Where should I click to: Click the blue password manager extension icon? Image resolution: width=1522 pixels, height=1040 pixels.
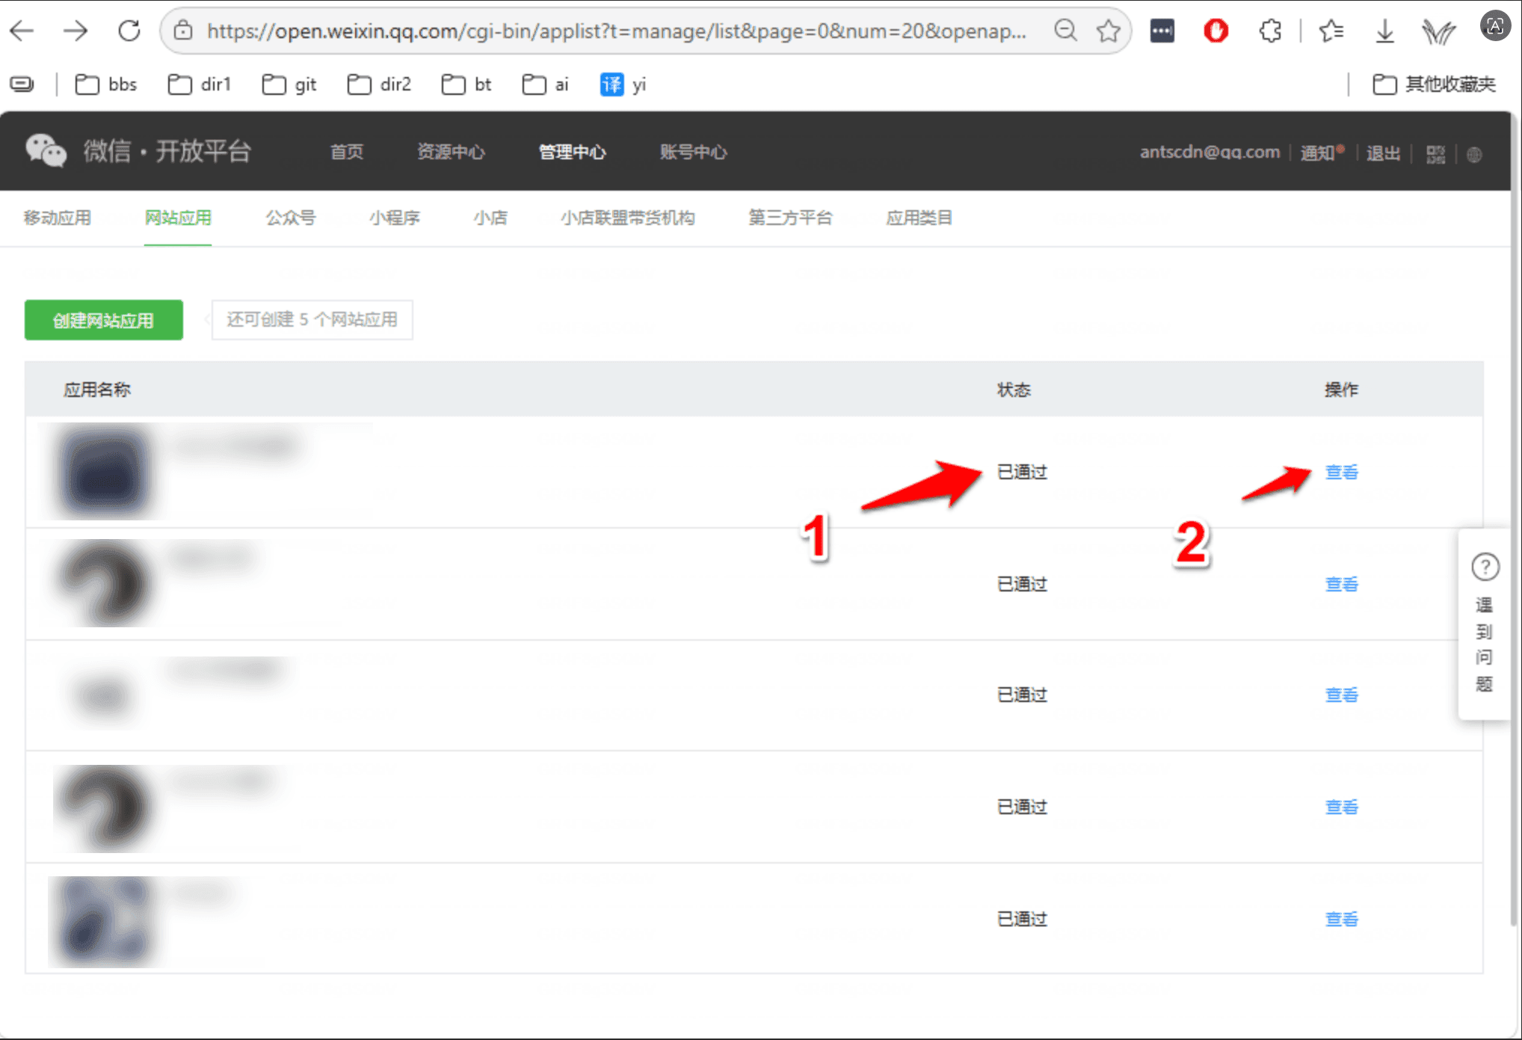coord(1162,31)
